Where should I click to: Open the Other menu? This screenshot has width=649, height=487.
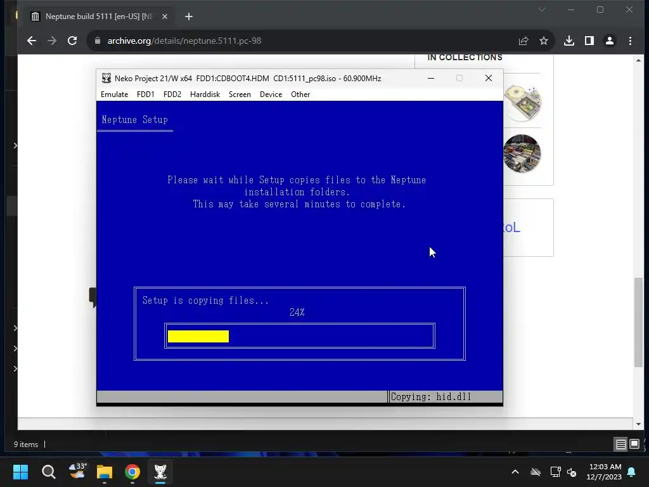(x=300, y=94)
